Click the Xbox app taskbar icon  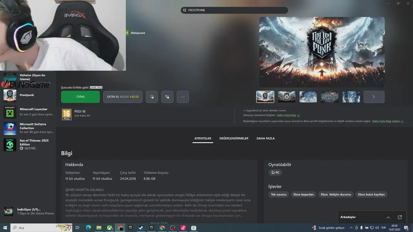(x=110, y=228)
